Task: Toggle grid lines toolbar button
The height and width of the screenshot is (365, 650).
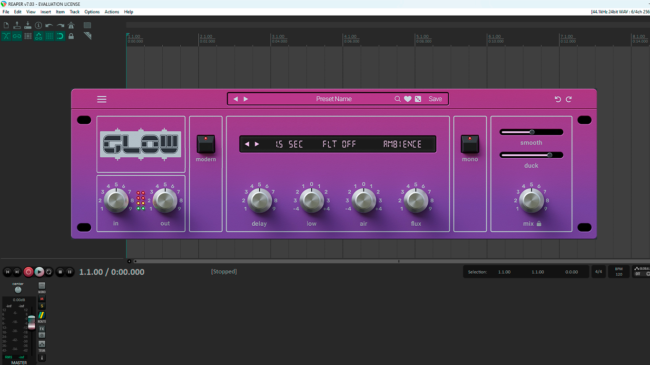Action: click(x=49, y=36)
